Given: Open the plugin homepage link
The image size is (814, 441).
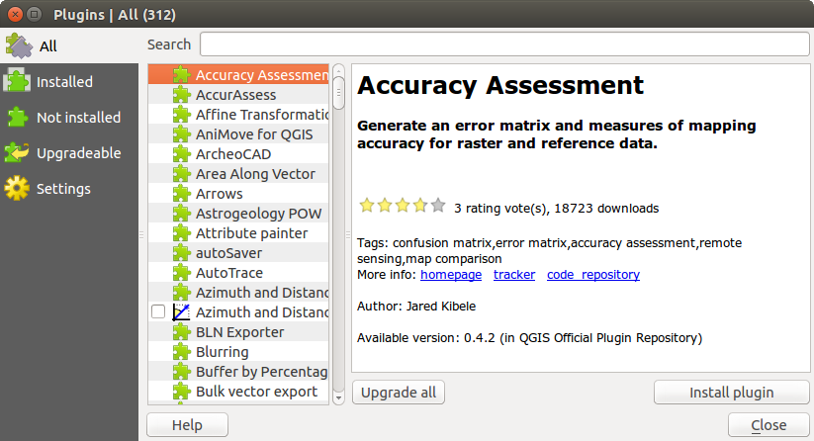Looking at the screenshot, I should [x=451, y=275].
